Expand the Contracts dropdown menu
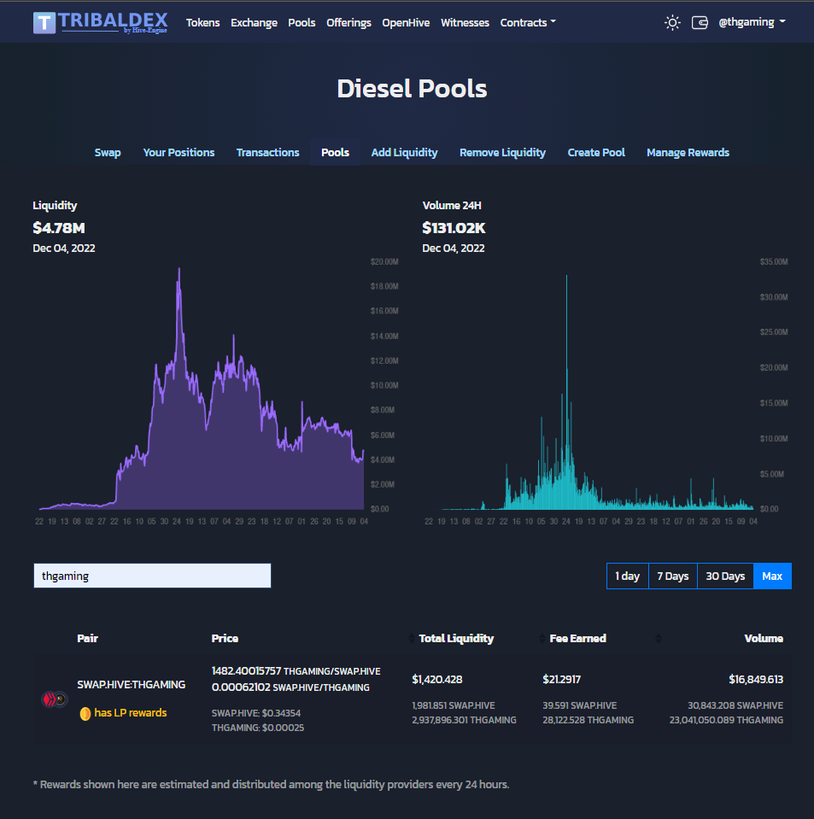The height and width of the screenshot is (819, 814). coord(528,22)
